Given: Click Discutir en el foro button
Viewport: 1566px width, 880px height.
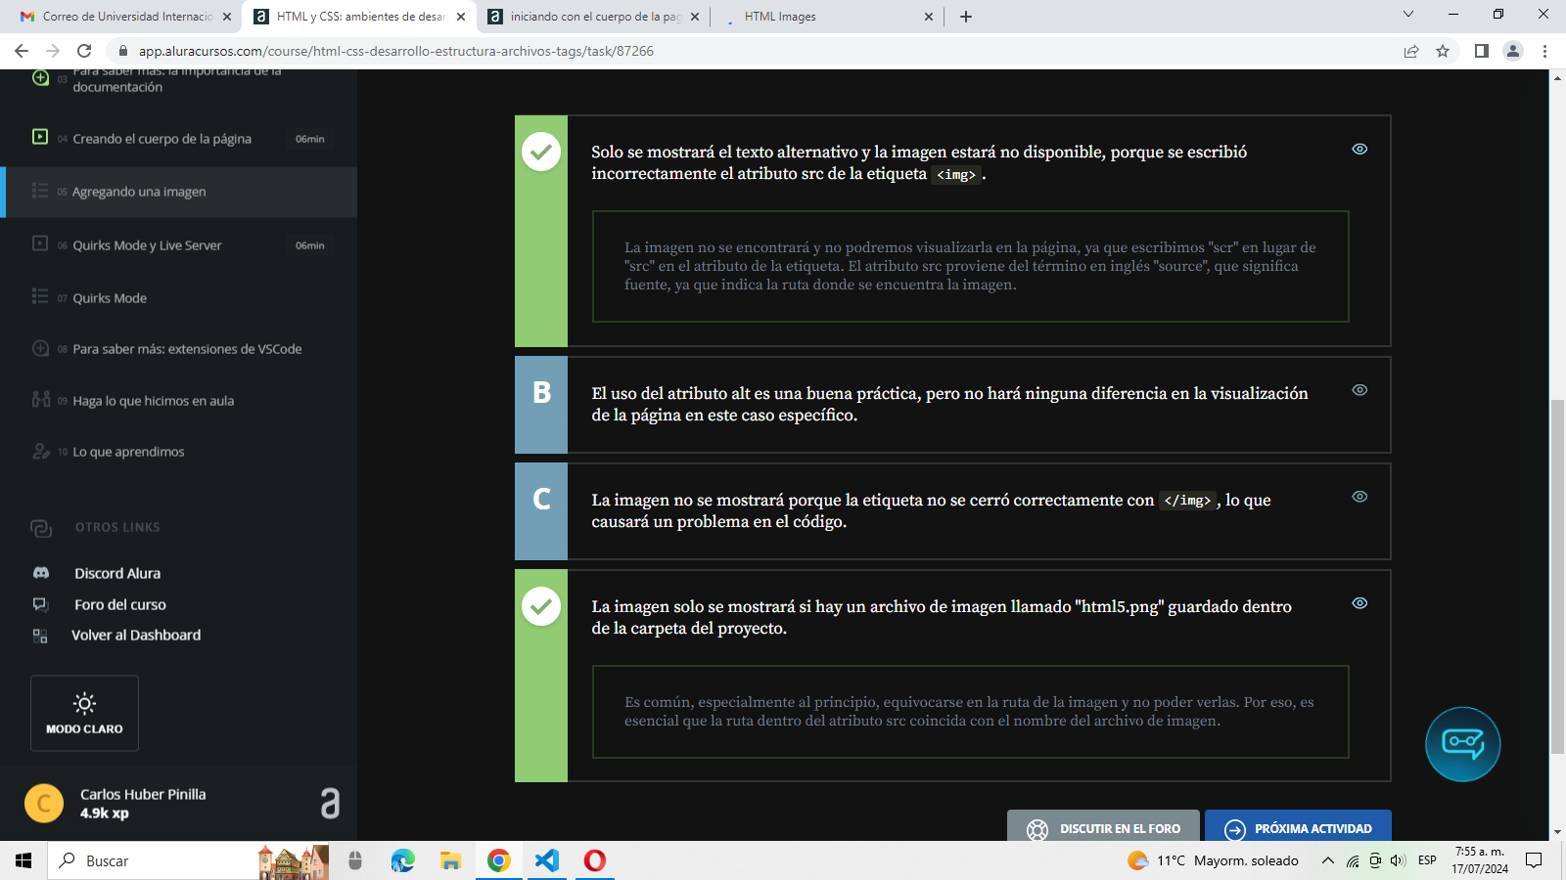Looking at the screenshot, I should (1103, 828).
